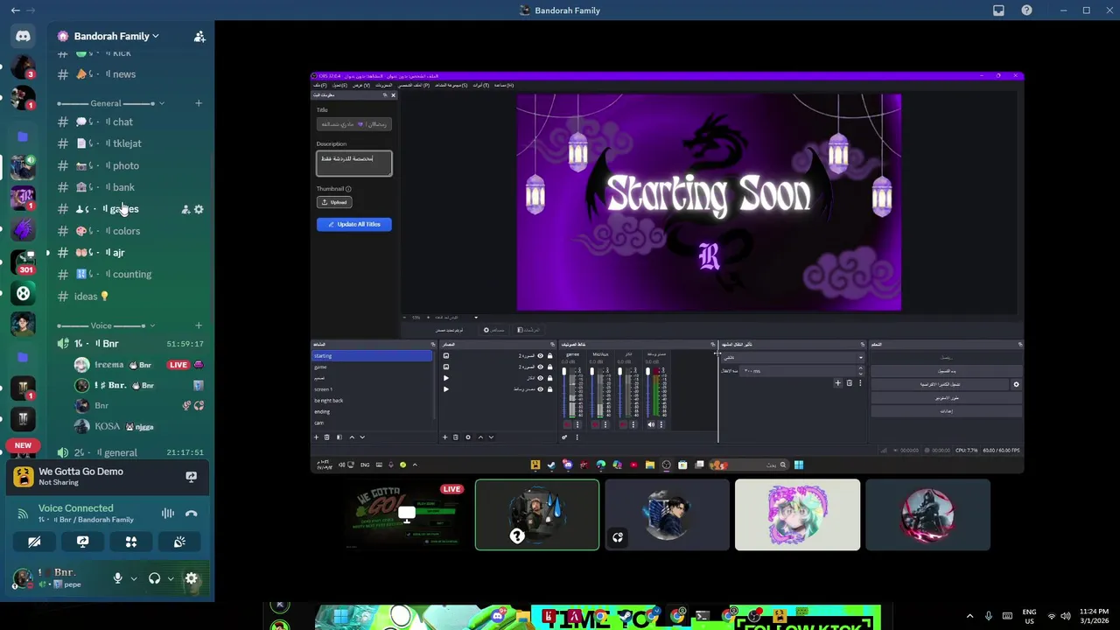Click add source plus icon in OBS sources dock

coord(444,437)
